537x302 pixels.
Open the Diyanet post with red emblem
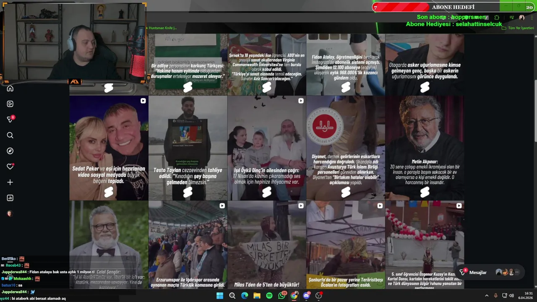(346, 148)
